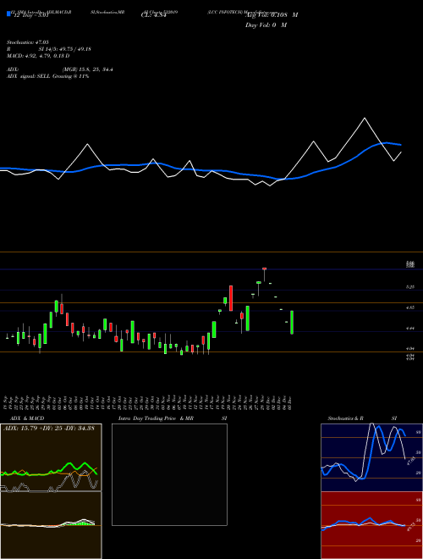The image size is (423, 559).
Task: Click the 'CL: 4.84' closing price text
Action: (154, 16)
